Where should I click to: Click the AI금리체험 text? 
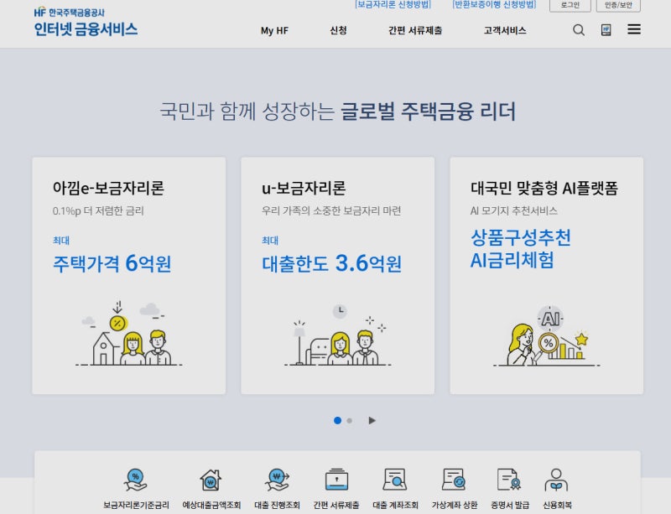pos(512,260)
